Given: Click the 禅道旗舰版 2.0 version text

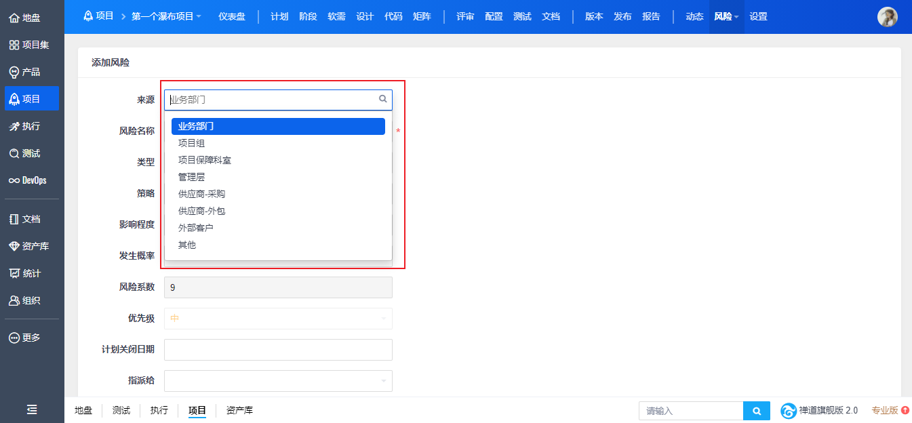Looking at the screenshot, I should (x=828, y=410).
